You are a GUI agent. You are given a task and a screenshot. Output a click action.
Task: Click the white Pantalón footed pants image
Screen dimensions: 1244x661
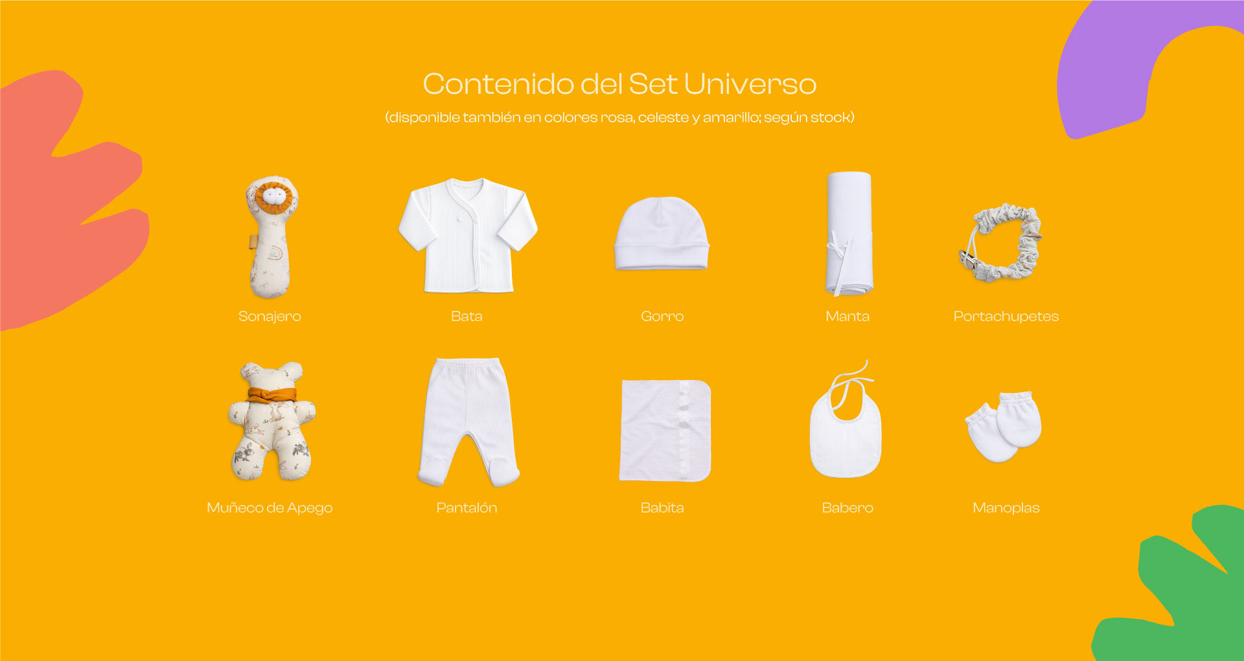pos(468,422)
